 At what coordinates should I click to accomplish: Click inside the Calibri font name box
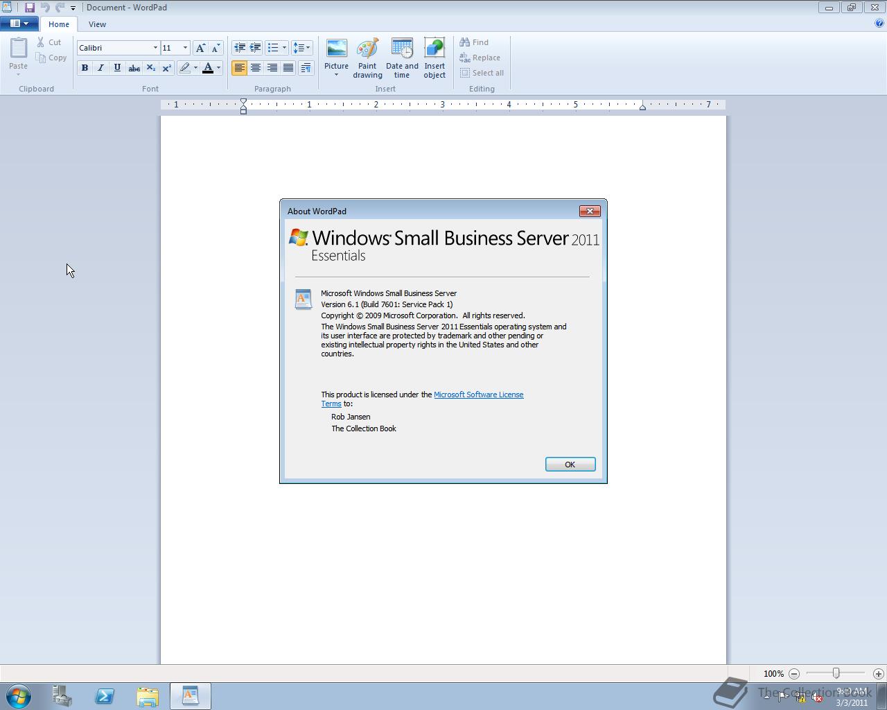[x=114, y=48]
